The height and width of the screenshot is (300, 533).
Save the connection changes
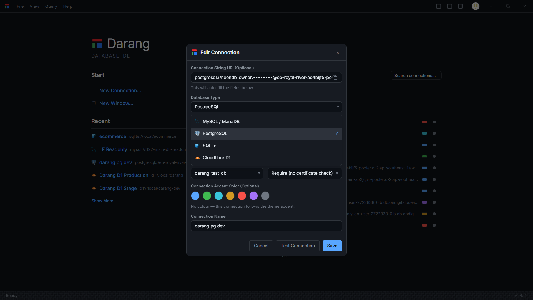pos(332,246)
